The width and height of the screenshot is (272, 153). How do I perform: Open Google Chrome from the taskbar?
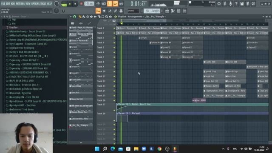point(159,149)
